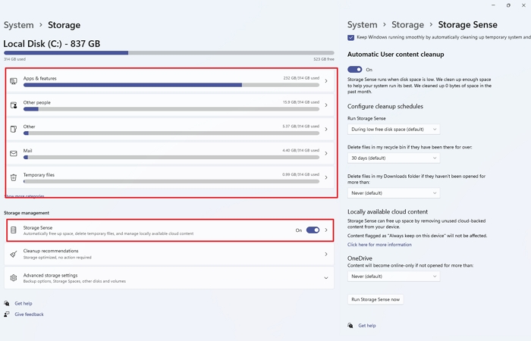Screen dimensions: 531x341
Task: Open Click here for more information link
Action: (x=379, y=245)
